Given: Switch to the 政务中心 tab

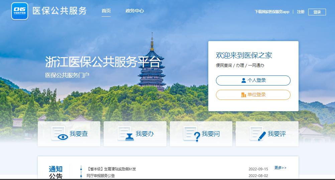Looking at the screenshot, I should click(135, 11).
